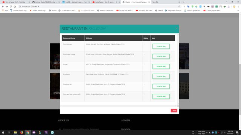View Tradition BD on map
This screenshot has width=241, height=135.
161,86
